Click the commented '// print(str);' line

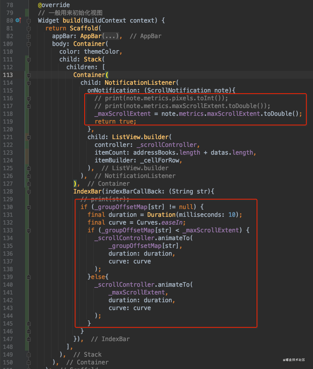(x=105, y=199)
